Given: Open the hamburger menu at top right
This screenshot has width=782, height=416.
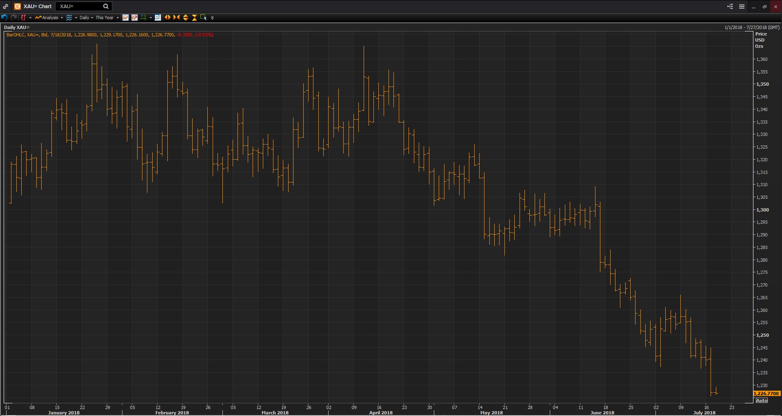Looking at the screenshot, I should 742,7.
